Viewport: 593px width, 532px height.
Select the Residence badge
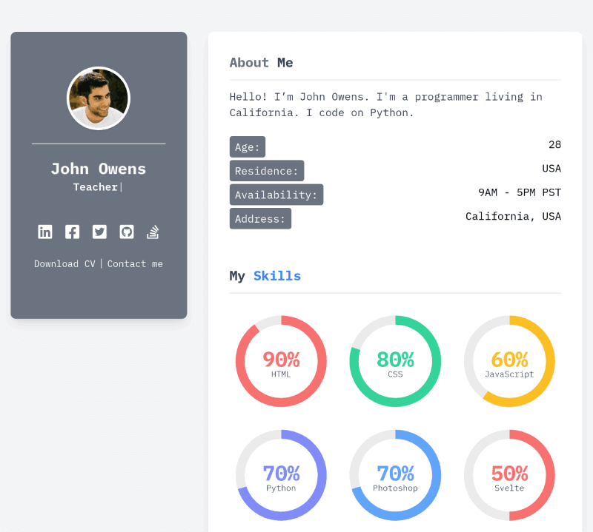click(266, 170)
